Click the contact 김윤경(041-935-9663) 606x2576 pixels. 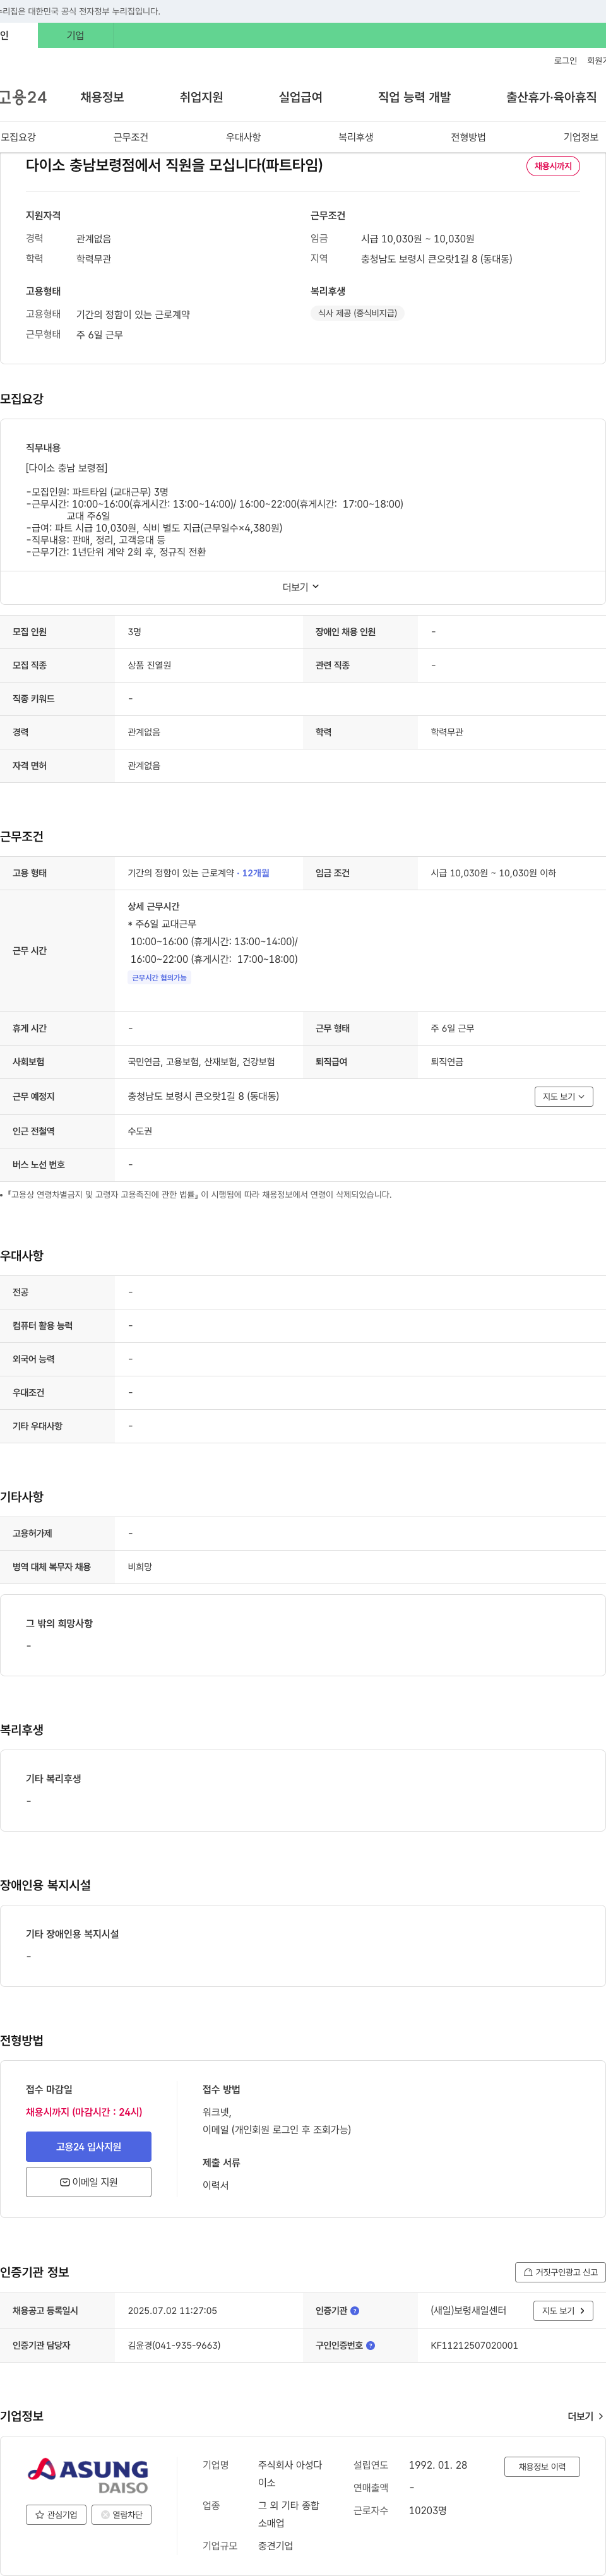(174, 2345)
